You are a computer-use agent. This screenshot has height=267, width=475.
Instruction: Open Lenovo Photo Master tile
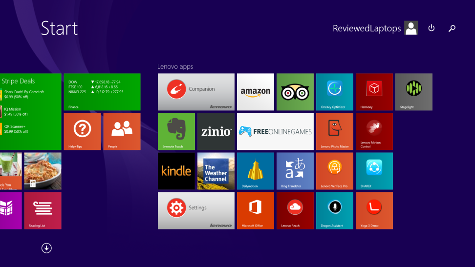pyautogui.click(x=335, y=131)
